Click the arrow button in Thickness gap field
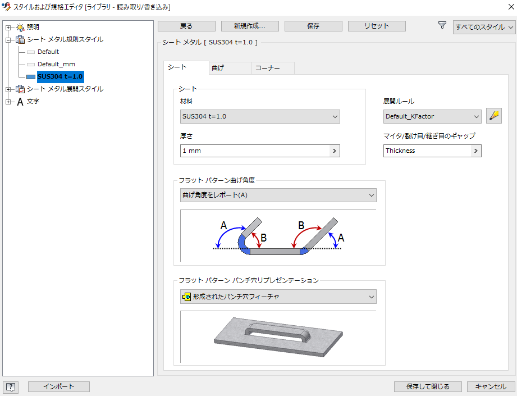 pos(475,151)
